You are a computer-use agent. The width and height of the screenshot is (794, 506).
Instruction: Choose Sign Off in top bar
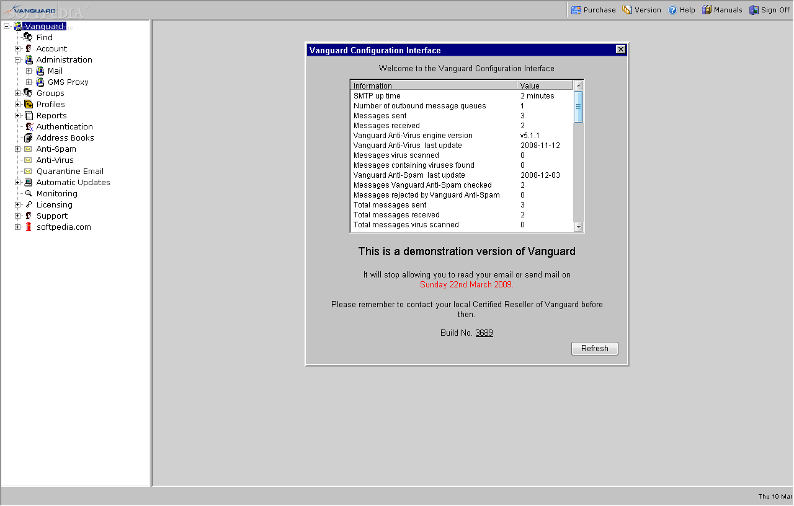tap(770, 10)
